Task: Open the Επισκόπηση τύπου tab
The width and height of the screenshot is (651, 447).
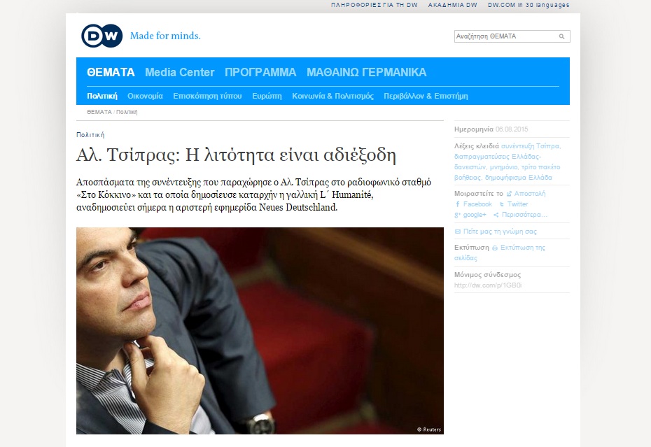Action: pos(207,96)
